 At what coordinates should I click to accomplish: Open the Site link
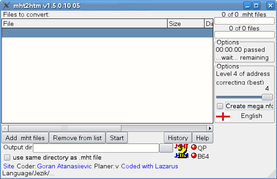click(x=9, y=166)
